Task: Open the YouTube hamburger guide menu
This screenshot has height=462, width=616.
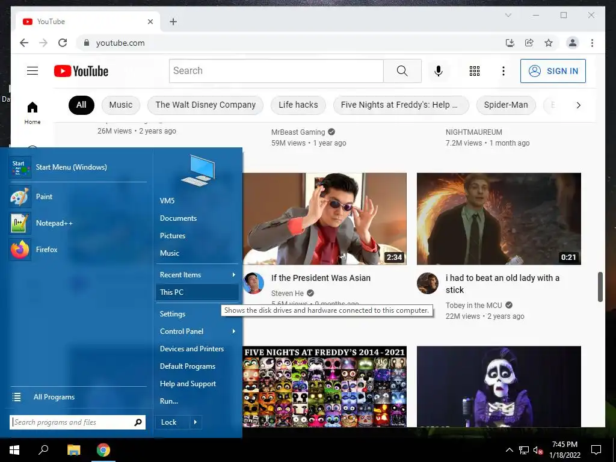Action: [x=32, y=71]
